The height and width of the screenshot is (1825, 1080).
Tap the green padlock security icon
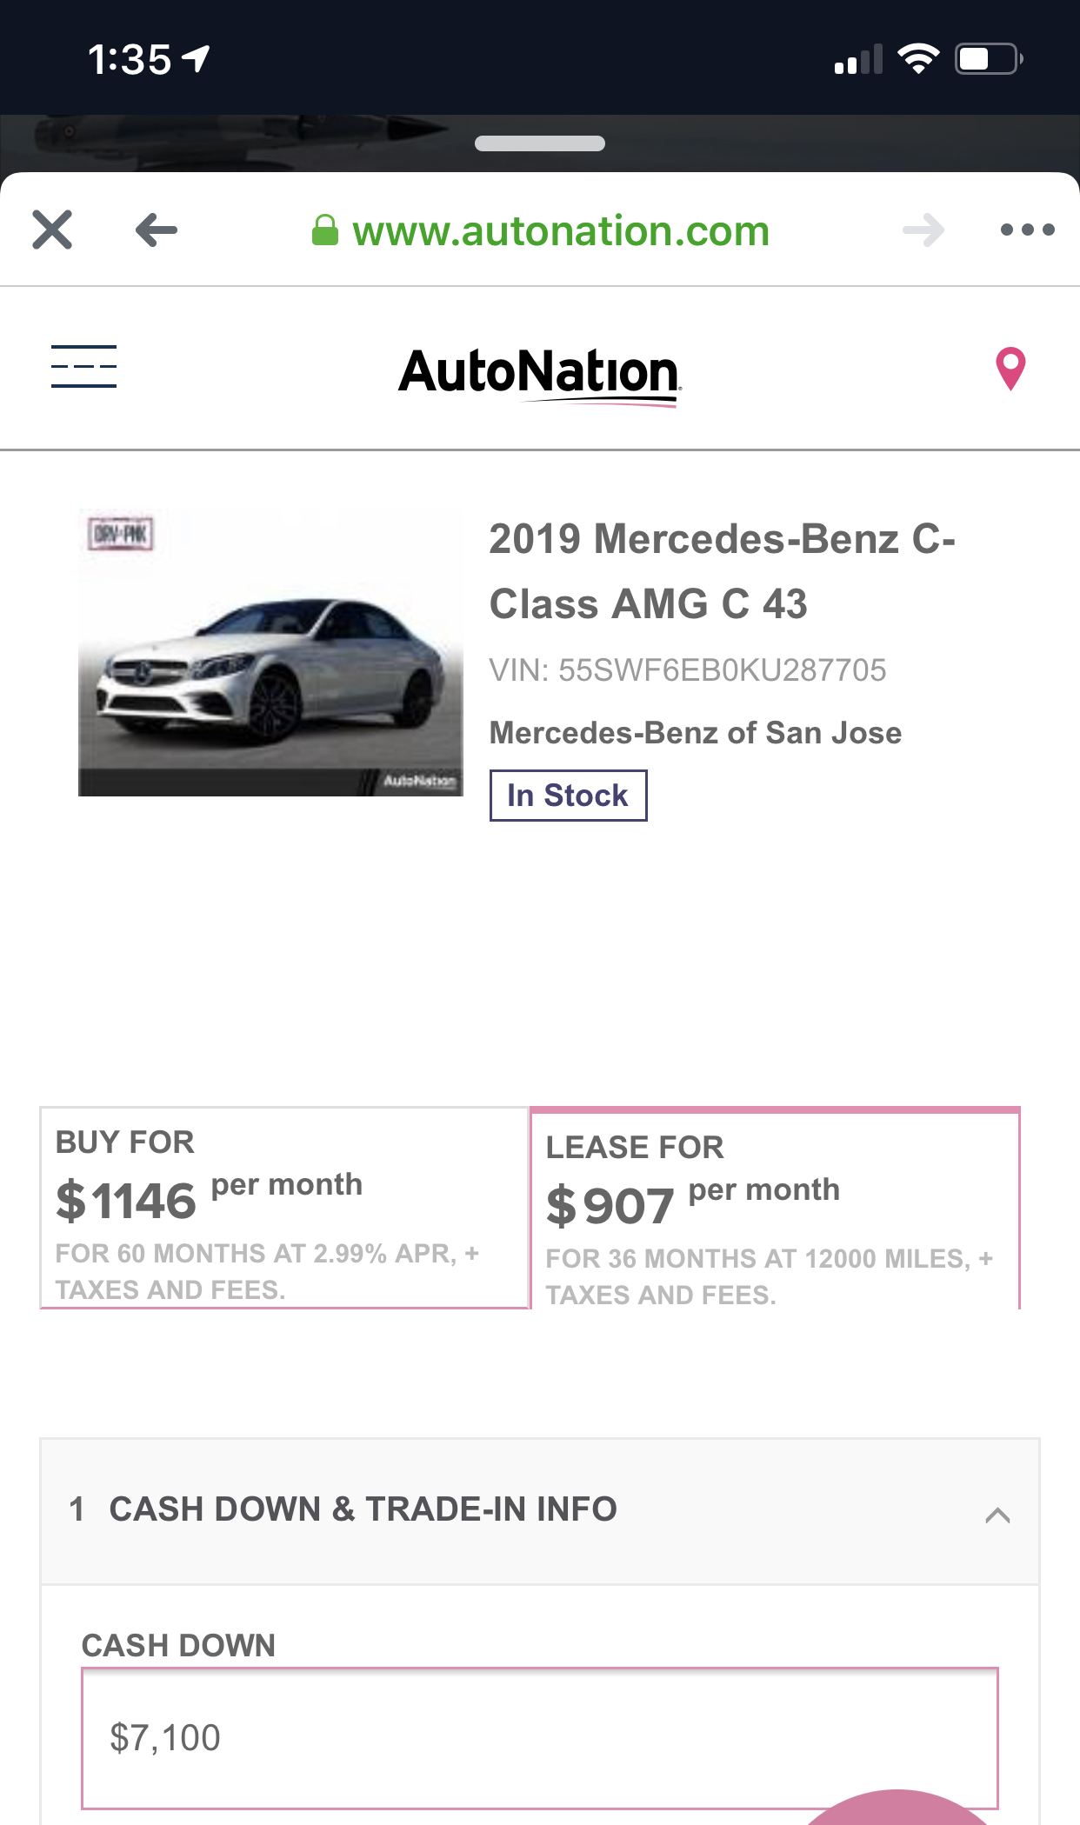point(325,231)
